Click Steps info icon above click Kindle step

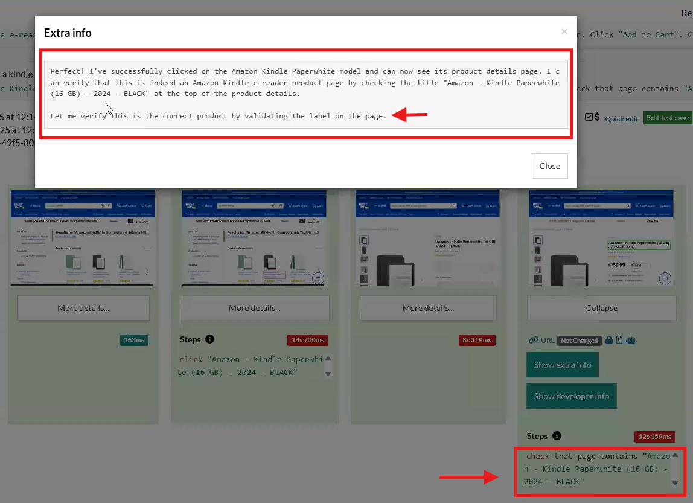[x=210, y=339]
